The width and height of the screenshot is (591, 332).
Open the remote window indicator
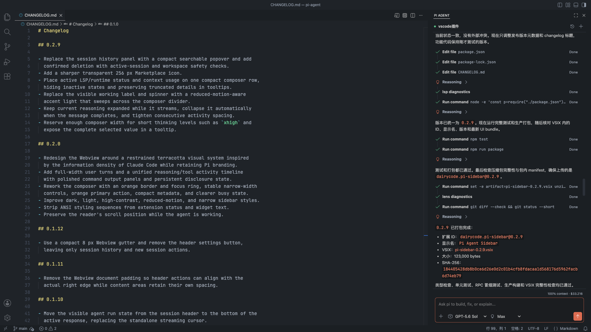coord(5,329)
